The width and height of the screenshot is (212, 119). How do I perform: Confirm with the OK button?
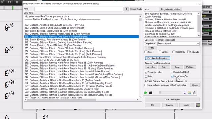[x=152, y=105]
